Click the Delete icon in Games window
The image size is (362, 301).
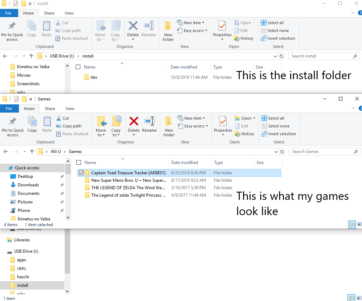[134, 121]
